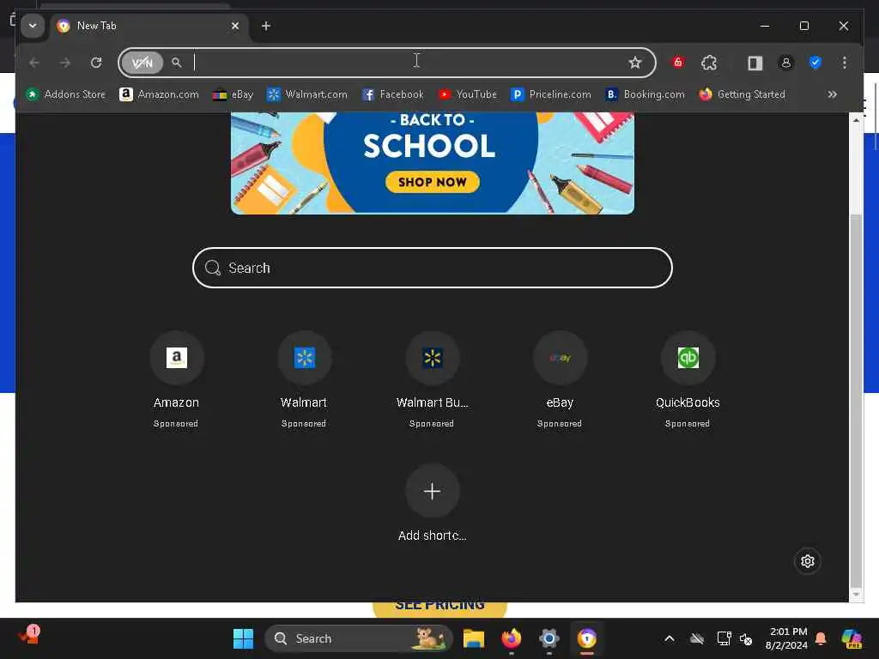Screen dimensions: 879x659
Task: Open eBay bookmark in bookmarks bar
Action: pyautogui.click(x=233, y=94)
